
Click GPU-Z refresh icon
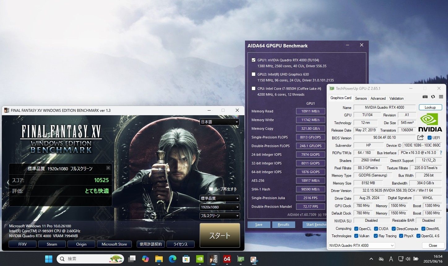[x=433, y=97]
